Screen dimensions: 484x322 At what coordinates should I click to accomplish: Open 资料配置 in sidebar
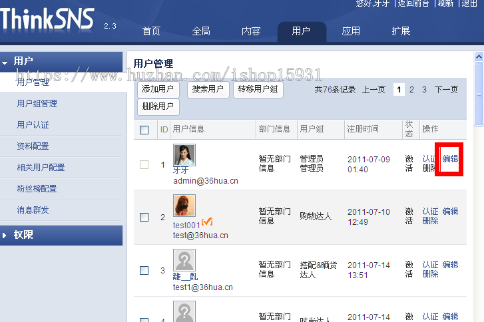click(33, 146)
